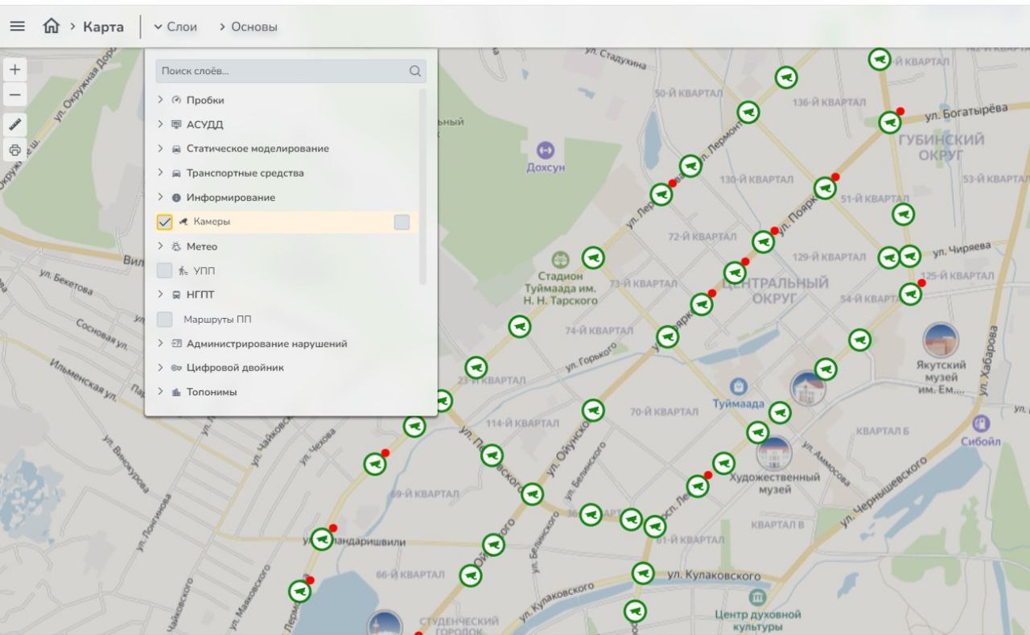The height and width of the screenshot is (635, 1030).
Task: Click the search magnifier in layer search
Action: 415,71
